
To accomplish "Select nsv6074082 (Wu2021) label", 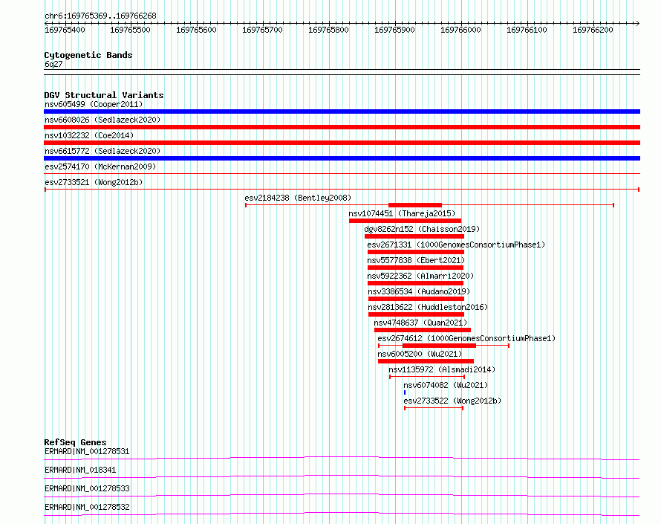I will [x=446, y=385].
